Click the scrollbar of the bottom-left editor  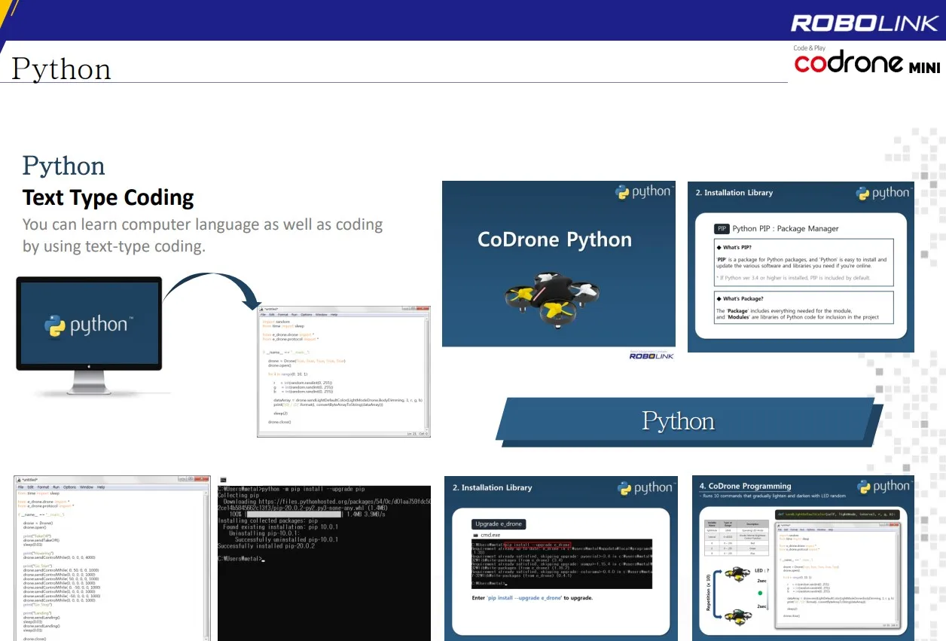206,565
